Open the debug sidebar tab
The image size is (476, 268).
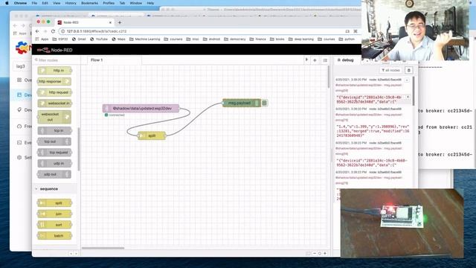pyautogui.click(x=346, y=60)
